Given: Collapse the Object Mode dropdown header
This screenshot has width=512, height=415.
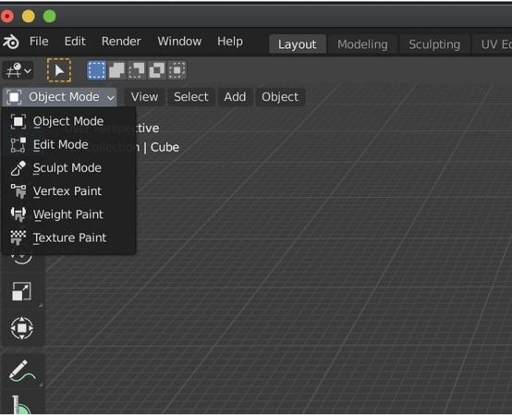Looking at the screenshot, I should coord(60,97).
